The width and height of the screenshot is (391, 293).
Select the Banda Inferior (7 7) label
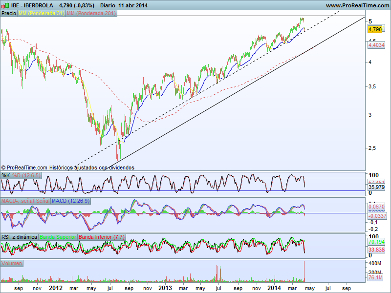pos(102,237)
